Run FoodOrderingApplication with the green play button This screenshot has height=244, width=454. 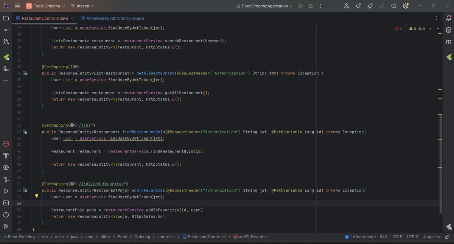click(300, 6)
